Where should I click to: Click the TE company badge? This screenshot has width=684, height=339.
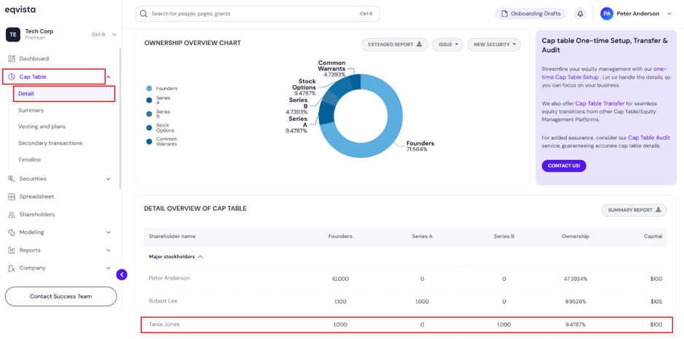[x=12, y=34]
